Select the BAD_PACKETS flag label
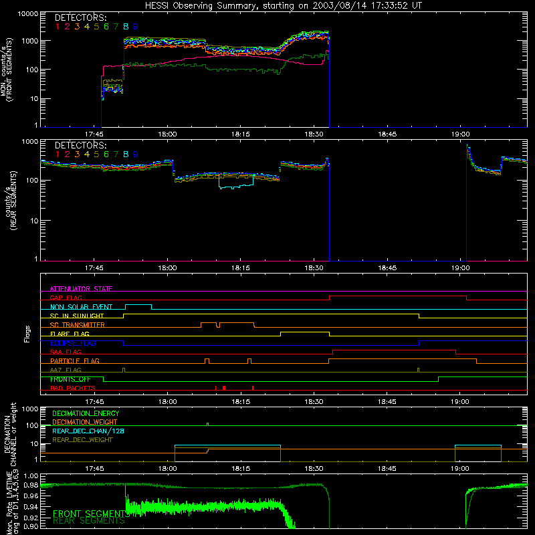 pyautogui.click(x=73, y=388)
